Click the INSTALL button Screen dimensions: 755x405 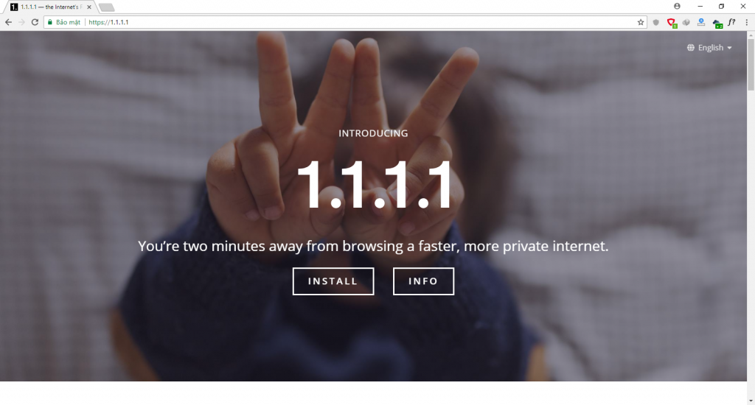pyautogui.click(x=333, y=281)
